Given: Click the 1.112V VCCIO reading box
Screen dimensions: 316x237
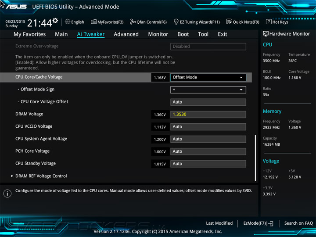Looking at the screenshot, I should [160, 127].
